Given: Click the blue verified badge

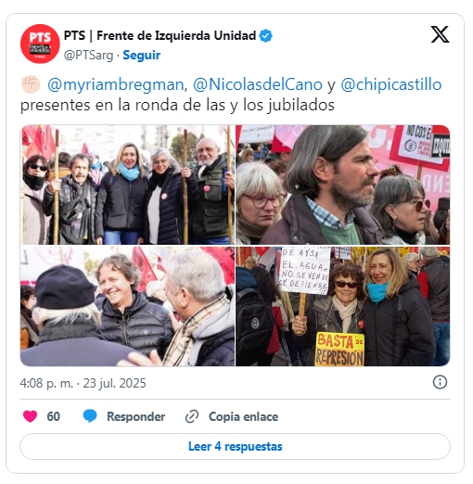Looking at the screenshot, I should click(266, 35).
